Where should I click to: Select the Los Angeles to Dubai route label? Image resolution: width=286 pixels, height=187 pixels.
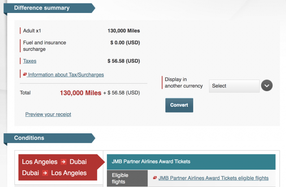click(x=54, y=162)
